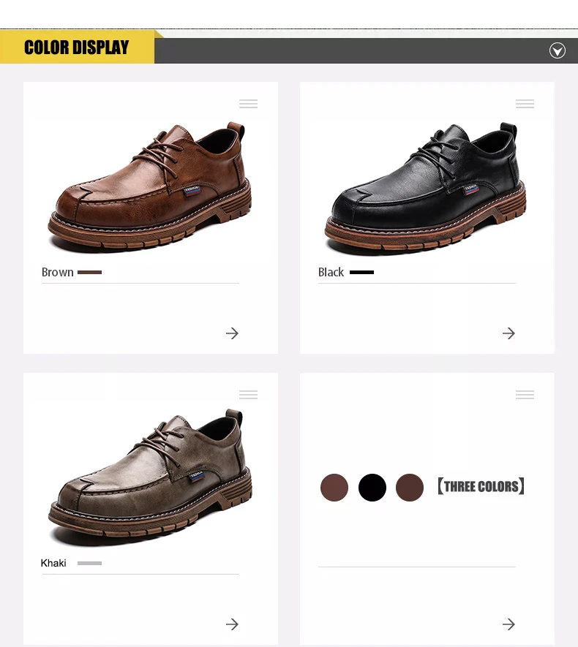Click the circled down-chevron icon in header
This screenshot has width=578, height=647.
[558, 50]
